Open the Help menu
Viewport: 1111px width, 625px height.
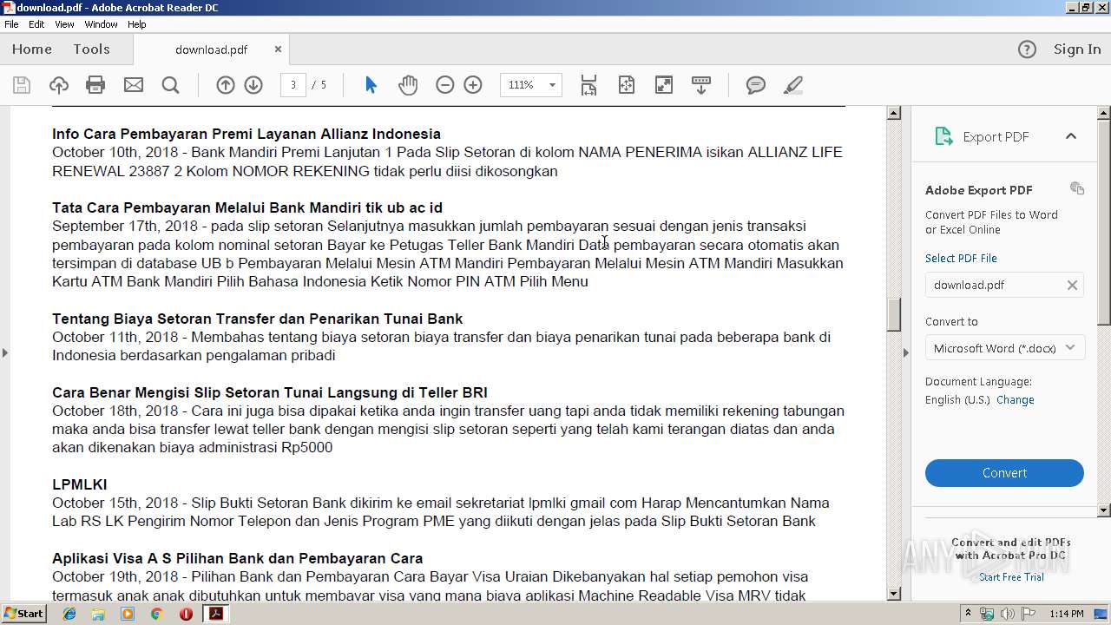point(137,24)
